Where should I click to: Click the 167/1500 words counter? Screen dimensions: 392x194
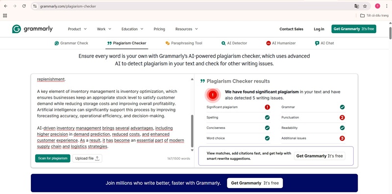pos(178,159)
